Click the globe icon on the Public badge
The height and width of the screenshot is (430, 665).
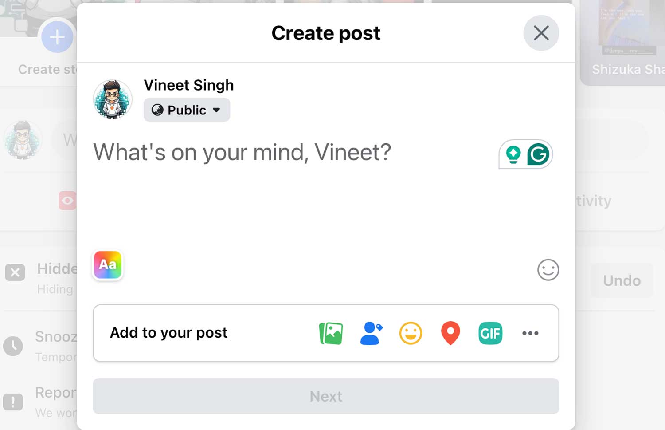point(157,110)
